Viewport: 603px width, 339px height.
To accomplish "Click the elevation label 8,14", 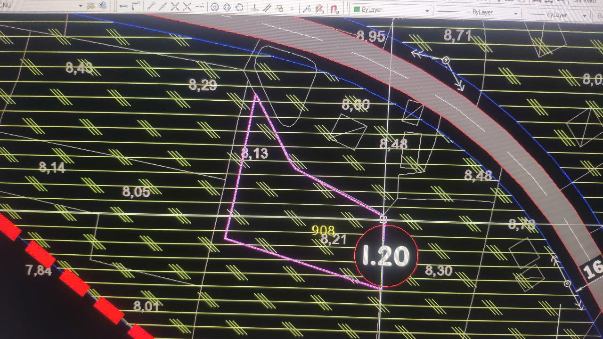I will 52,167.
